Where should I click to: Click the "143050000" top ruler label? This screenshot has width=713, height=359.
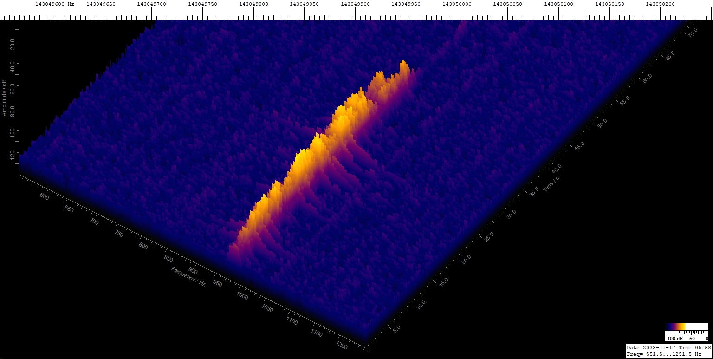(x=457, y=4)
